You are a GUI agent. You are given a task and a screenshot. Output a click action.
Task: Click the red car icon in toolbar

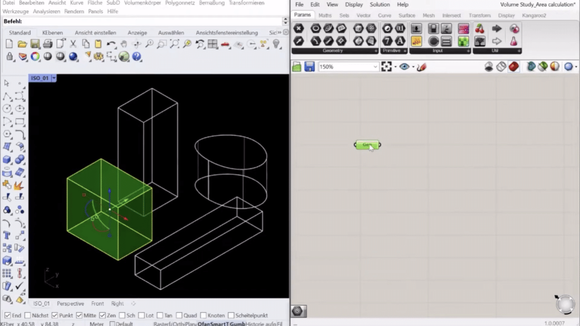[225, 44]
